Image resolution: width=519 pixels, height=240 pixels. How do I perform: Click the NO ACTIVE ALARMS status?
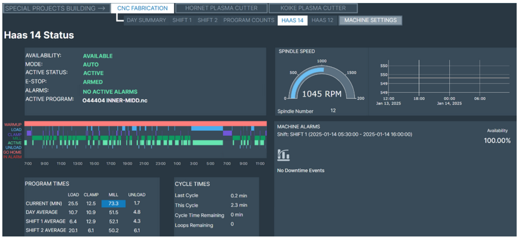click(110, 91)
